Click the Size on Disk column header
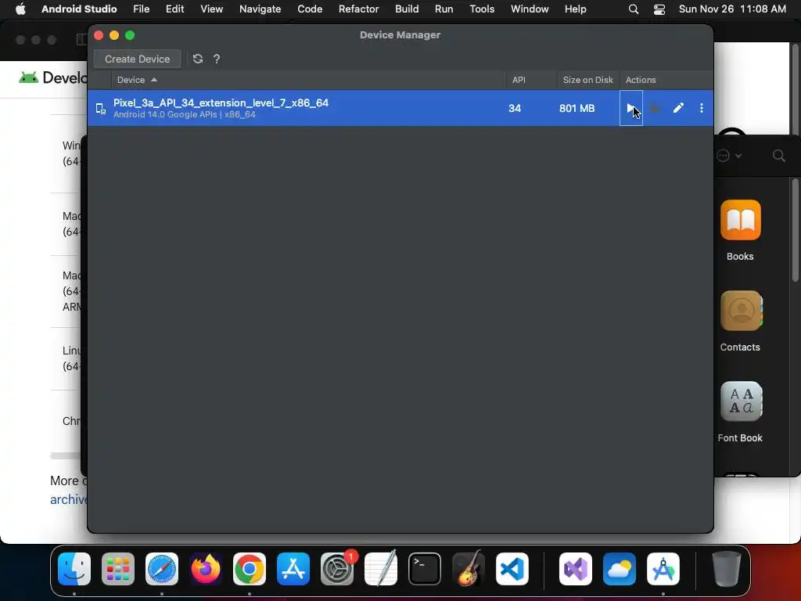This screenshot has height=601, width=801. click(587, 80)
